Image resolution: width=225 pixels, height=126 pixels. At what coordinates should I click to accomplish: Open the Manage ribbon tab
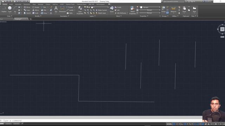(x=40, y=4)
